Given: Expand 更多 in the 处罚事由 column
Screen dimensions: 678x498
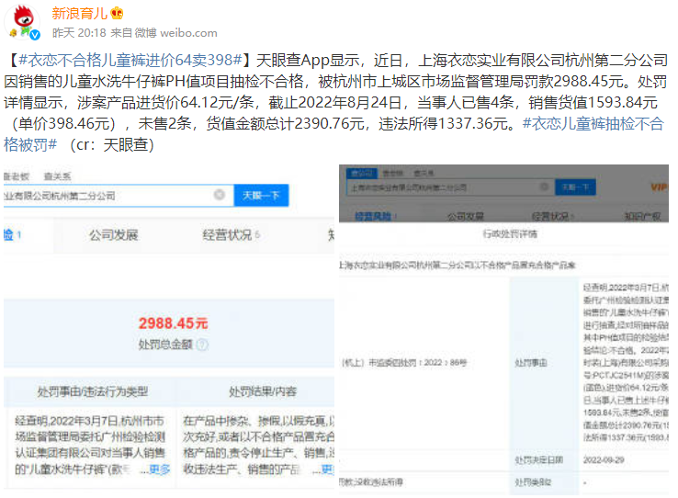Looking at the screenshot, I should click(x=159, y=470).
